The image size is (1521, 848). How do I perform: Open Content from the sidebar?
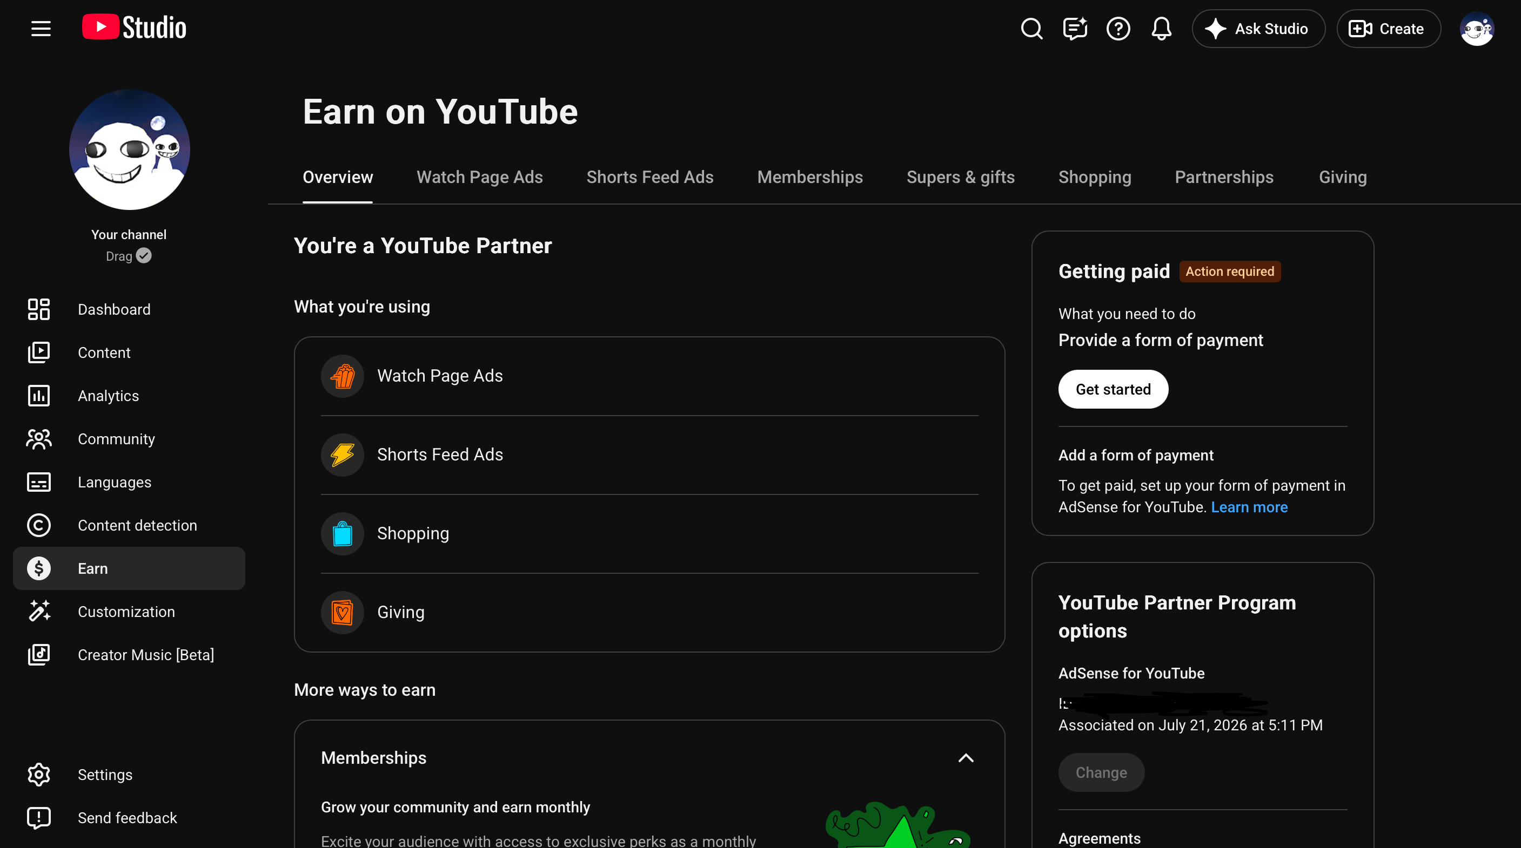(x=129, y=352)
